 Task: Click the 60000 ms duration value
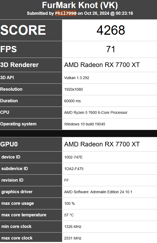(x=72, y=101)
